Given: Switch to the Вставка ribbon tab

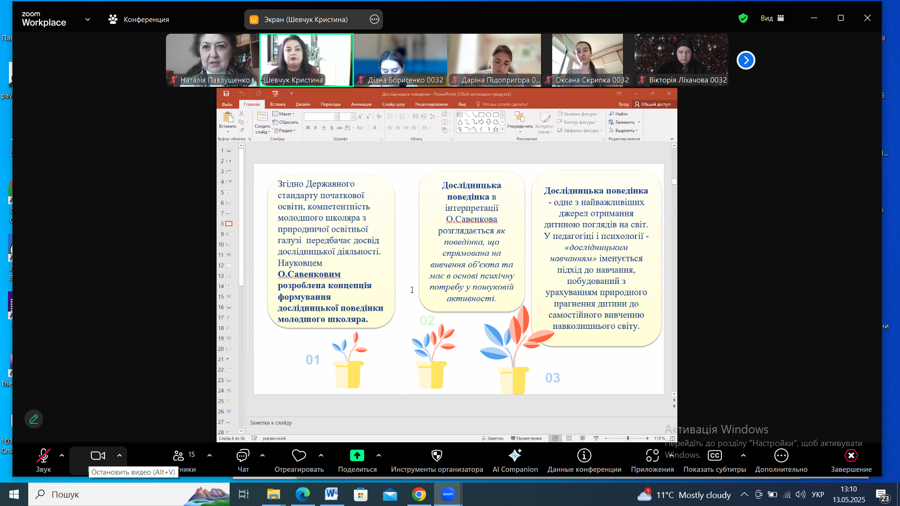Looking at the screenshot, I should coord(277,104).
